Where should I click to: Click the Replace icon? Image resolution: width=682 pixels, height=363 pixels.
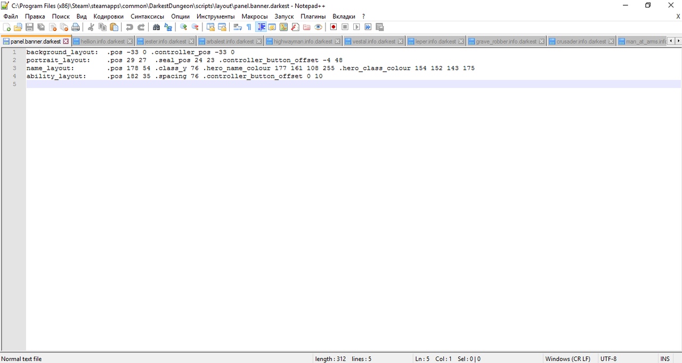tap(168, 27)
